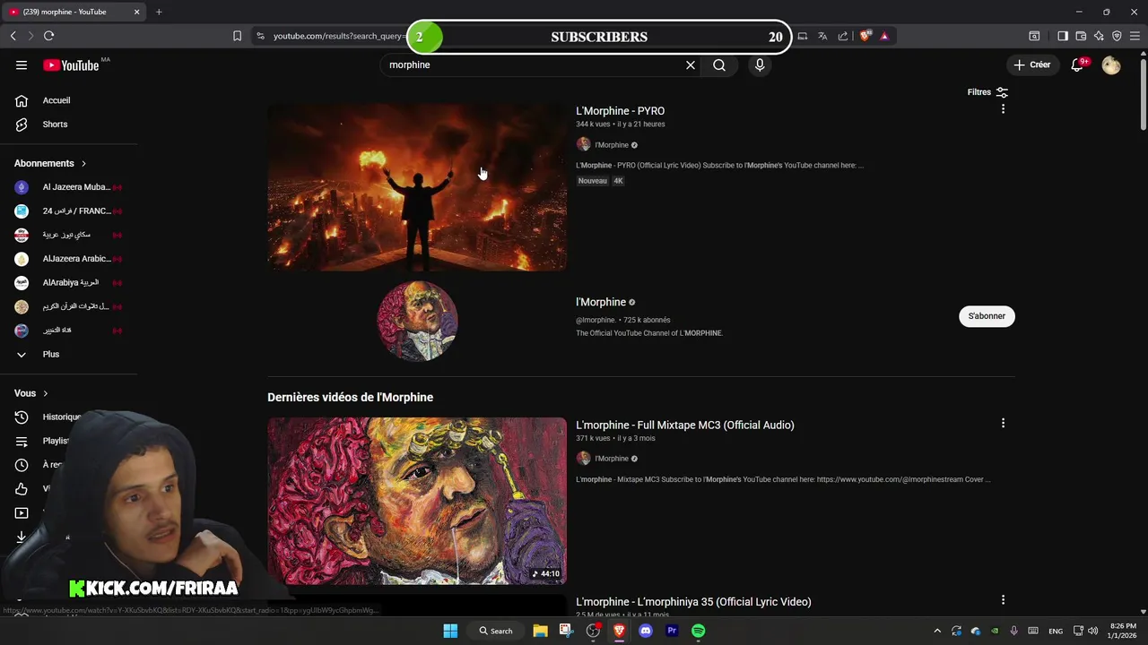Open Brave Rewards triangle icon
Screen dimensions: 1148x645
pyautogui.click(x=884, y=36)
